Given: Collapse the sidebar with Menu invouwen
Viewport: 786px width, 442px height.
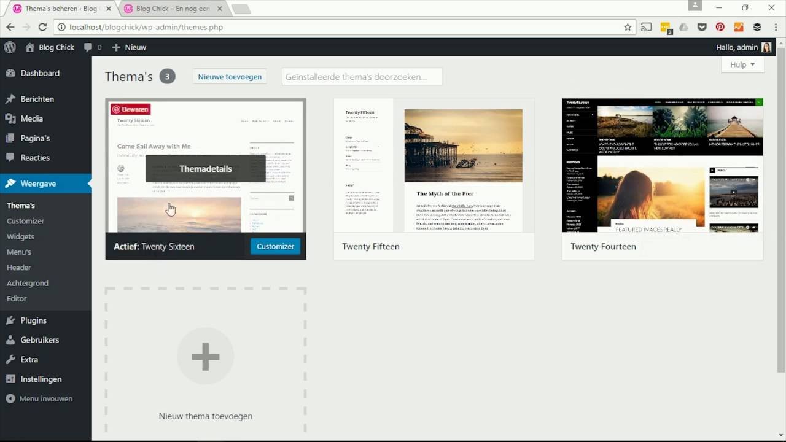Looking at the screenshot, I should 11,398.
